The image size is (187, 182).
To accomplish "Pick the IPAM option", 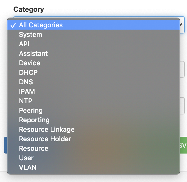I will [x=27, y=92].
